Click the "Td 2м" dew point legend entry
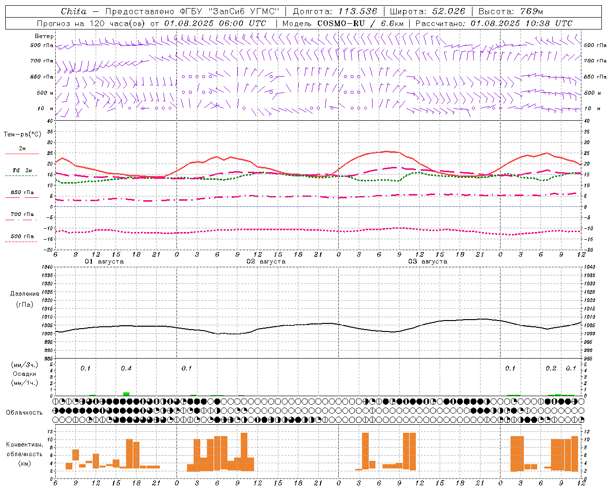The image size is (609, 487). click(x=22, y=170)
